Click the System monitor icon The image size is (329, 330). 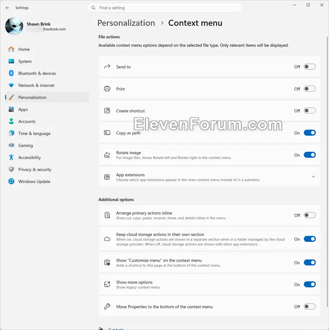11,61
